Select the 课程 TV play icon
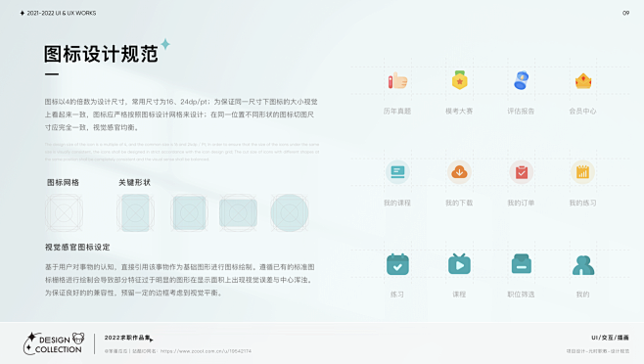The height and width of the screenshot is (364, 644). tap(459, 264)
